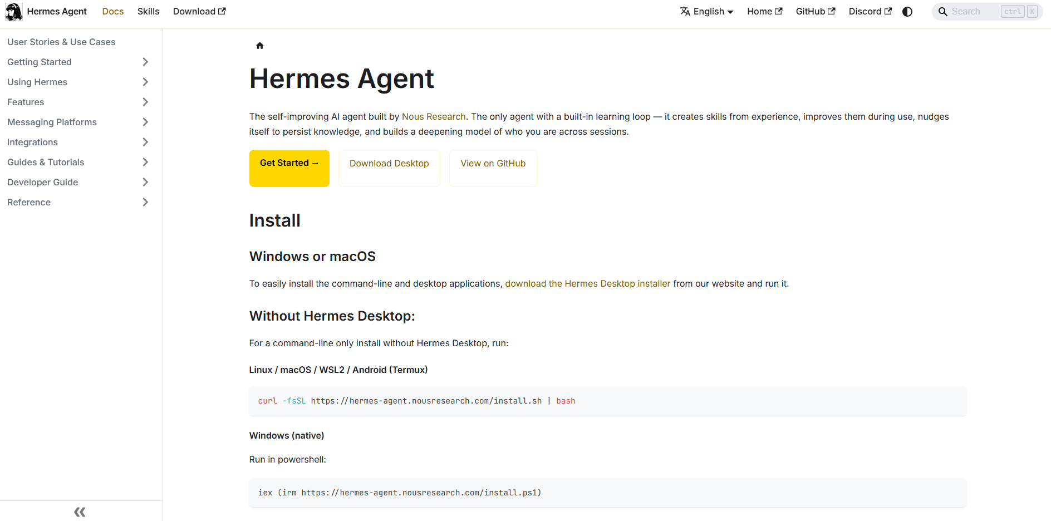Image resolution: width=1051 pixels, height=521 pixels.
Task: Click the PowerShell iex install code block
Action: [x=608, y=493]
